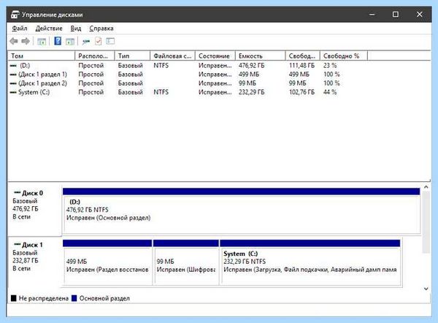Sort by the Файловая с... column header
Screen dimensions: 438x323
(x=172, y=56)
